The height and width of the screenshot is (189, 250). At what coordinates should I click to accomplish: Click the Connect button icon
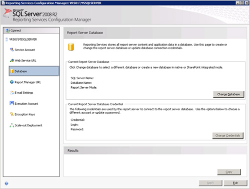(7, 31)
